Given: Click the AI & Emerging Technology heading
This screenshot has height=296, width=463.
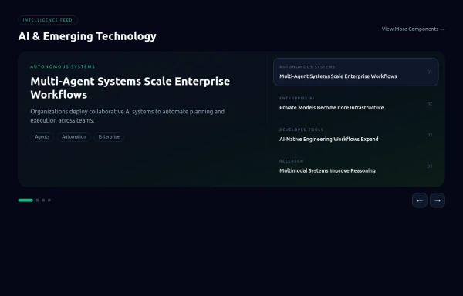Looking at the screenshot, I should pyautogui.click(x=87, y=36).
